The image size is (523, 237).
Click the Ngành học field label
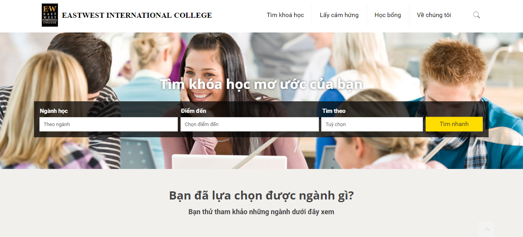tap(54, 111)
